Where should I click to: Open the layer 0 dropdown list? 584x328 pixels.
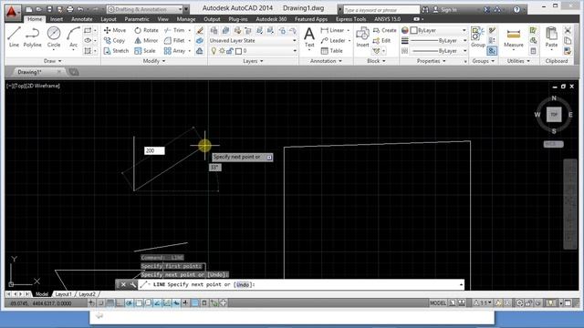(x=294, y=51)
